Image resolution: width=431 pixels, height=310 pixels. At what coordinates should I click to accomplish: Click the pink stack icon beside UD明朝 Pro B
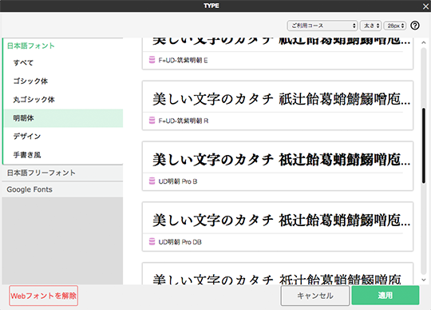[x=152, y=181]
